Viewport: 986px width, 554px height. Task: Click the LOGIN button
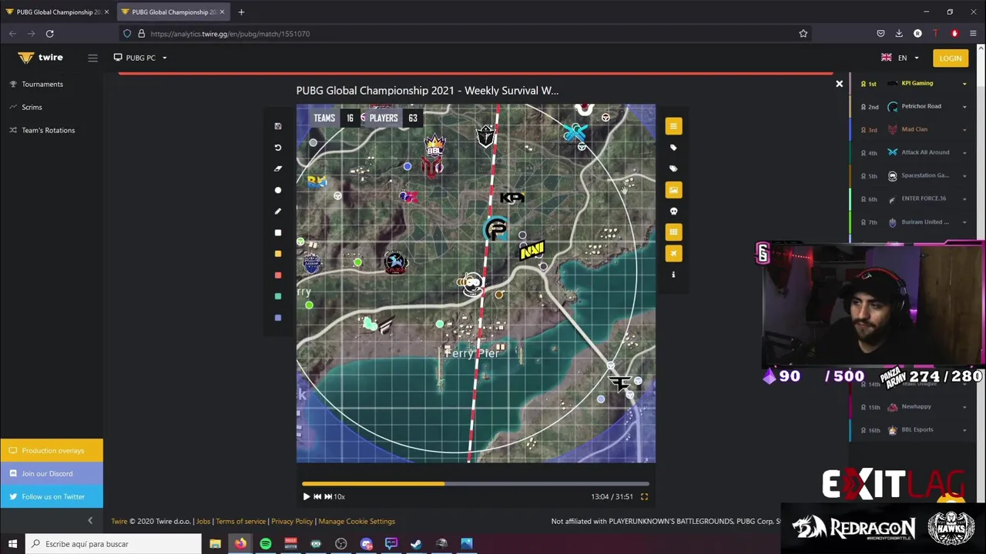click(951, 58)
